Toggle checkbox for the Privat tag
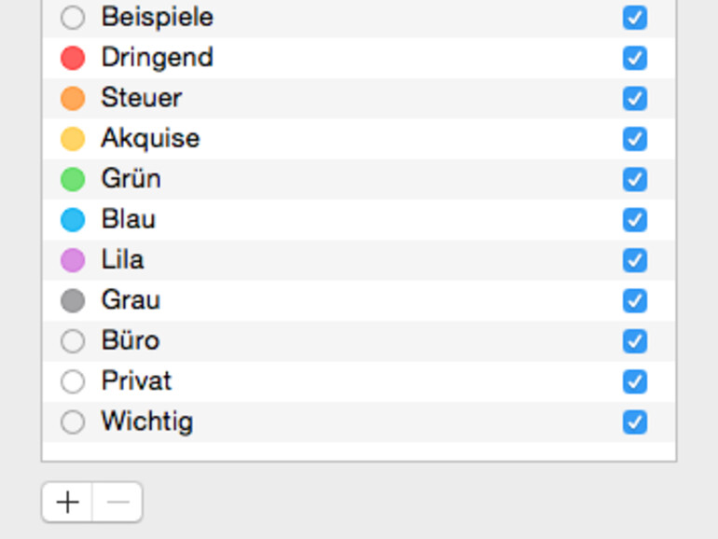 click(635, 381)
